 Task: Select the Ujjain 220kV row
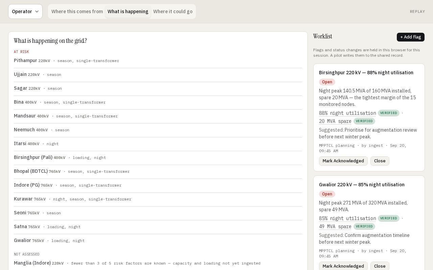pos(158,75)
